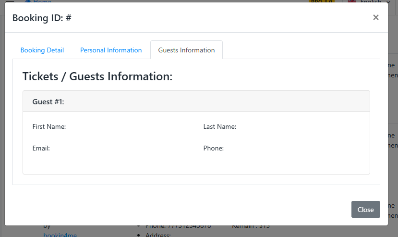Viewport: 398px width, 237px height.
Task: Click the guest Phone field label
Action: click(x=214, y=148)
